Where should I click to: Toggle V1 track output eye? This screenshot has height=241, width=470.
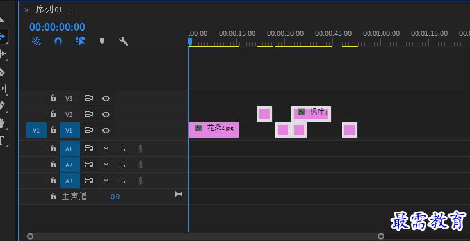point(106,130)
